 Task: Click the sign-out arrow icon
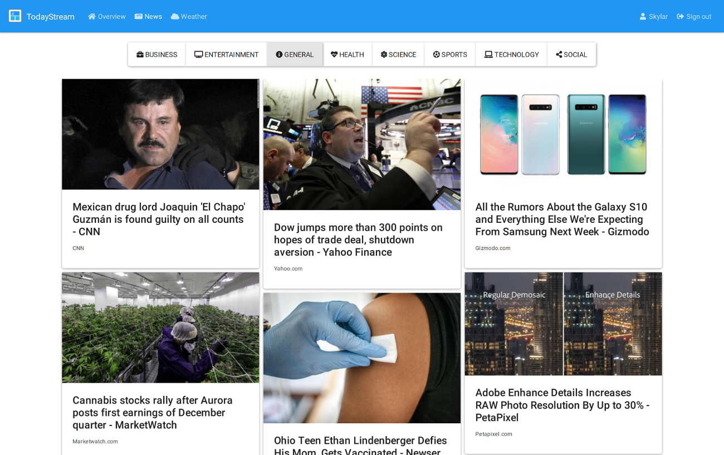coord(681,17)
